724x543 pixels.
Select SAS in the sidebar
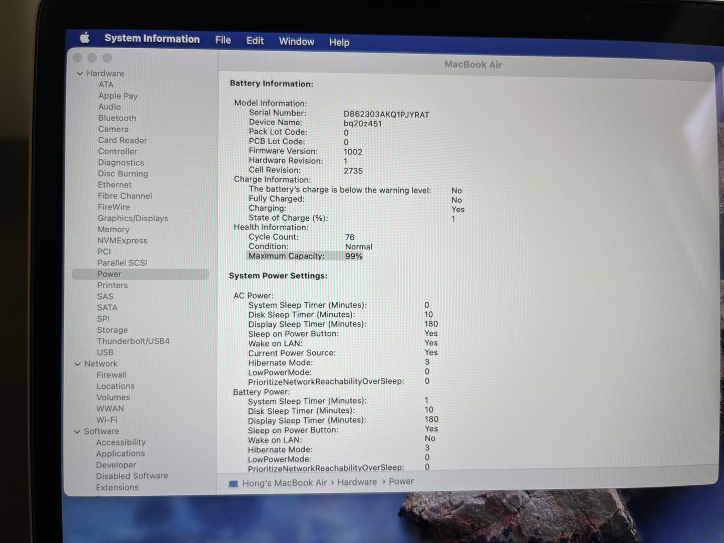105,297
